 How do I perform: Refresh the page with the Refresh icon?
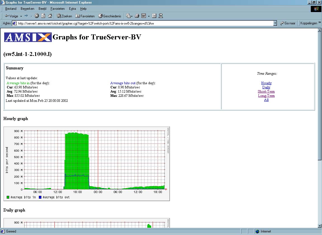(43, 16)
